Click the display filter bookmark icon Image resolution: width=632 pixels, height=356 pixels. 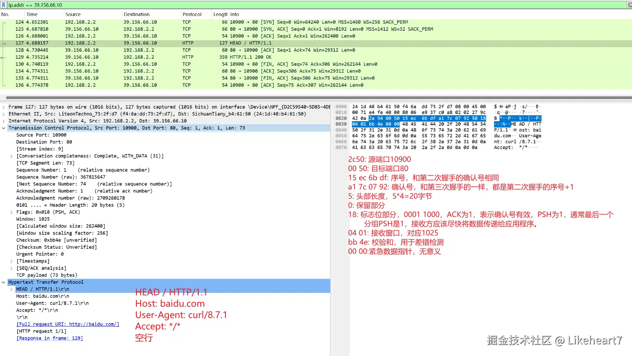(3, 5)
